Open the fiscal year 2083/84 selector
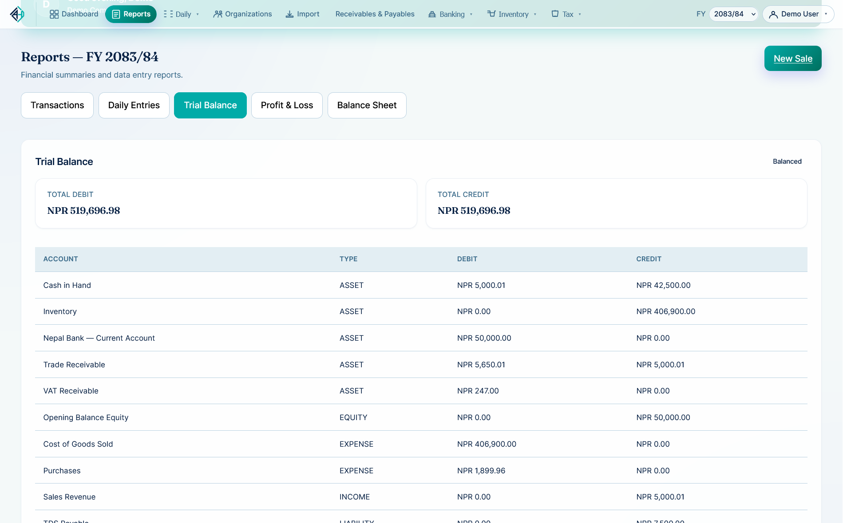 click(x=734, y=14)
